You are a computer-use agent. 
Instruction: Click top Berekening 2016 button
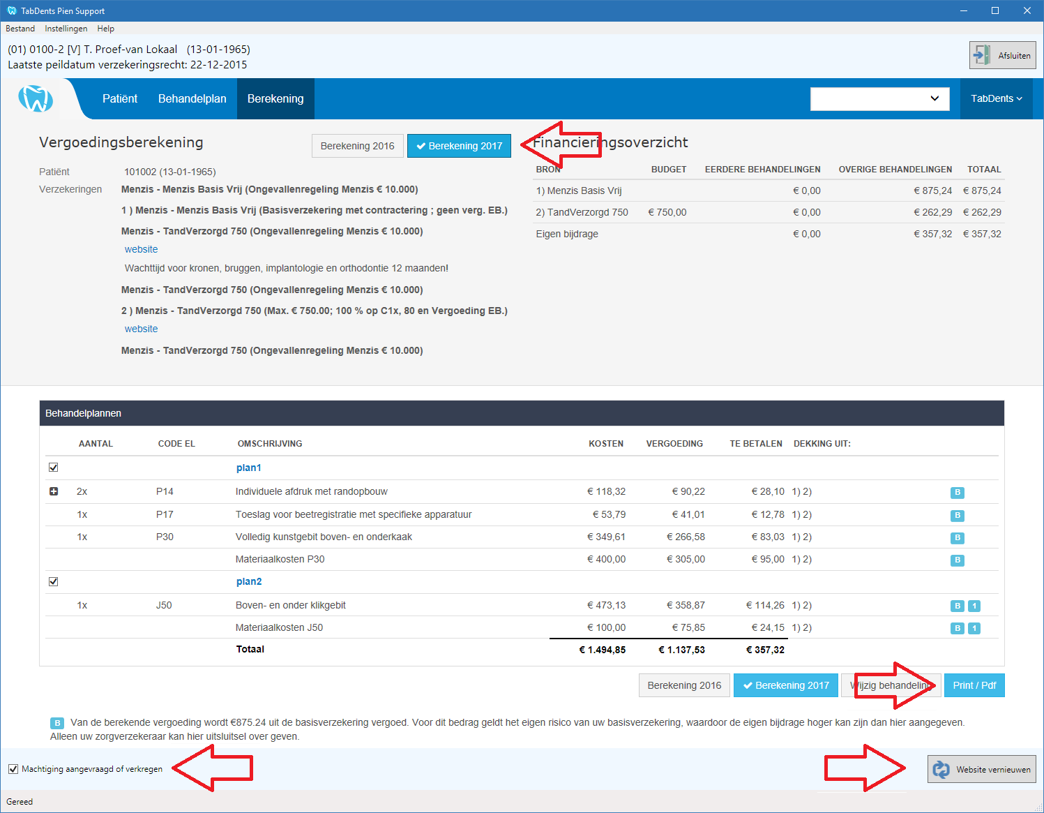pyautogui.click(x=357, y=146)
